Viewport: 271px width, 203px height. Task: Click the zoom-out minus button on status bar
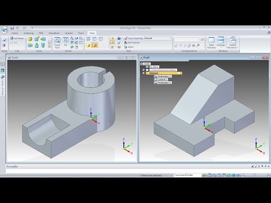(x=243, y=175)
